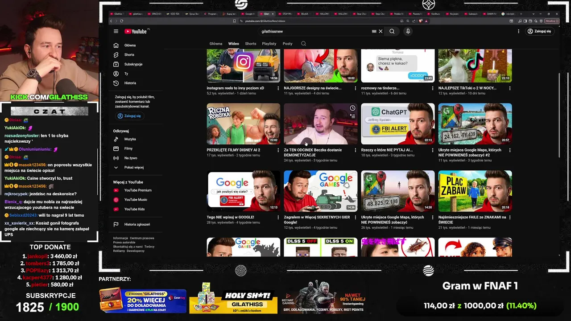Image resolution: width=571 pixels, height=321 pixels.
Task: Click Zaloguj się button in top right
Action: pyautogui.click(x=539, y=31)
